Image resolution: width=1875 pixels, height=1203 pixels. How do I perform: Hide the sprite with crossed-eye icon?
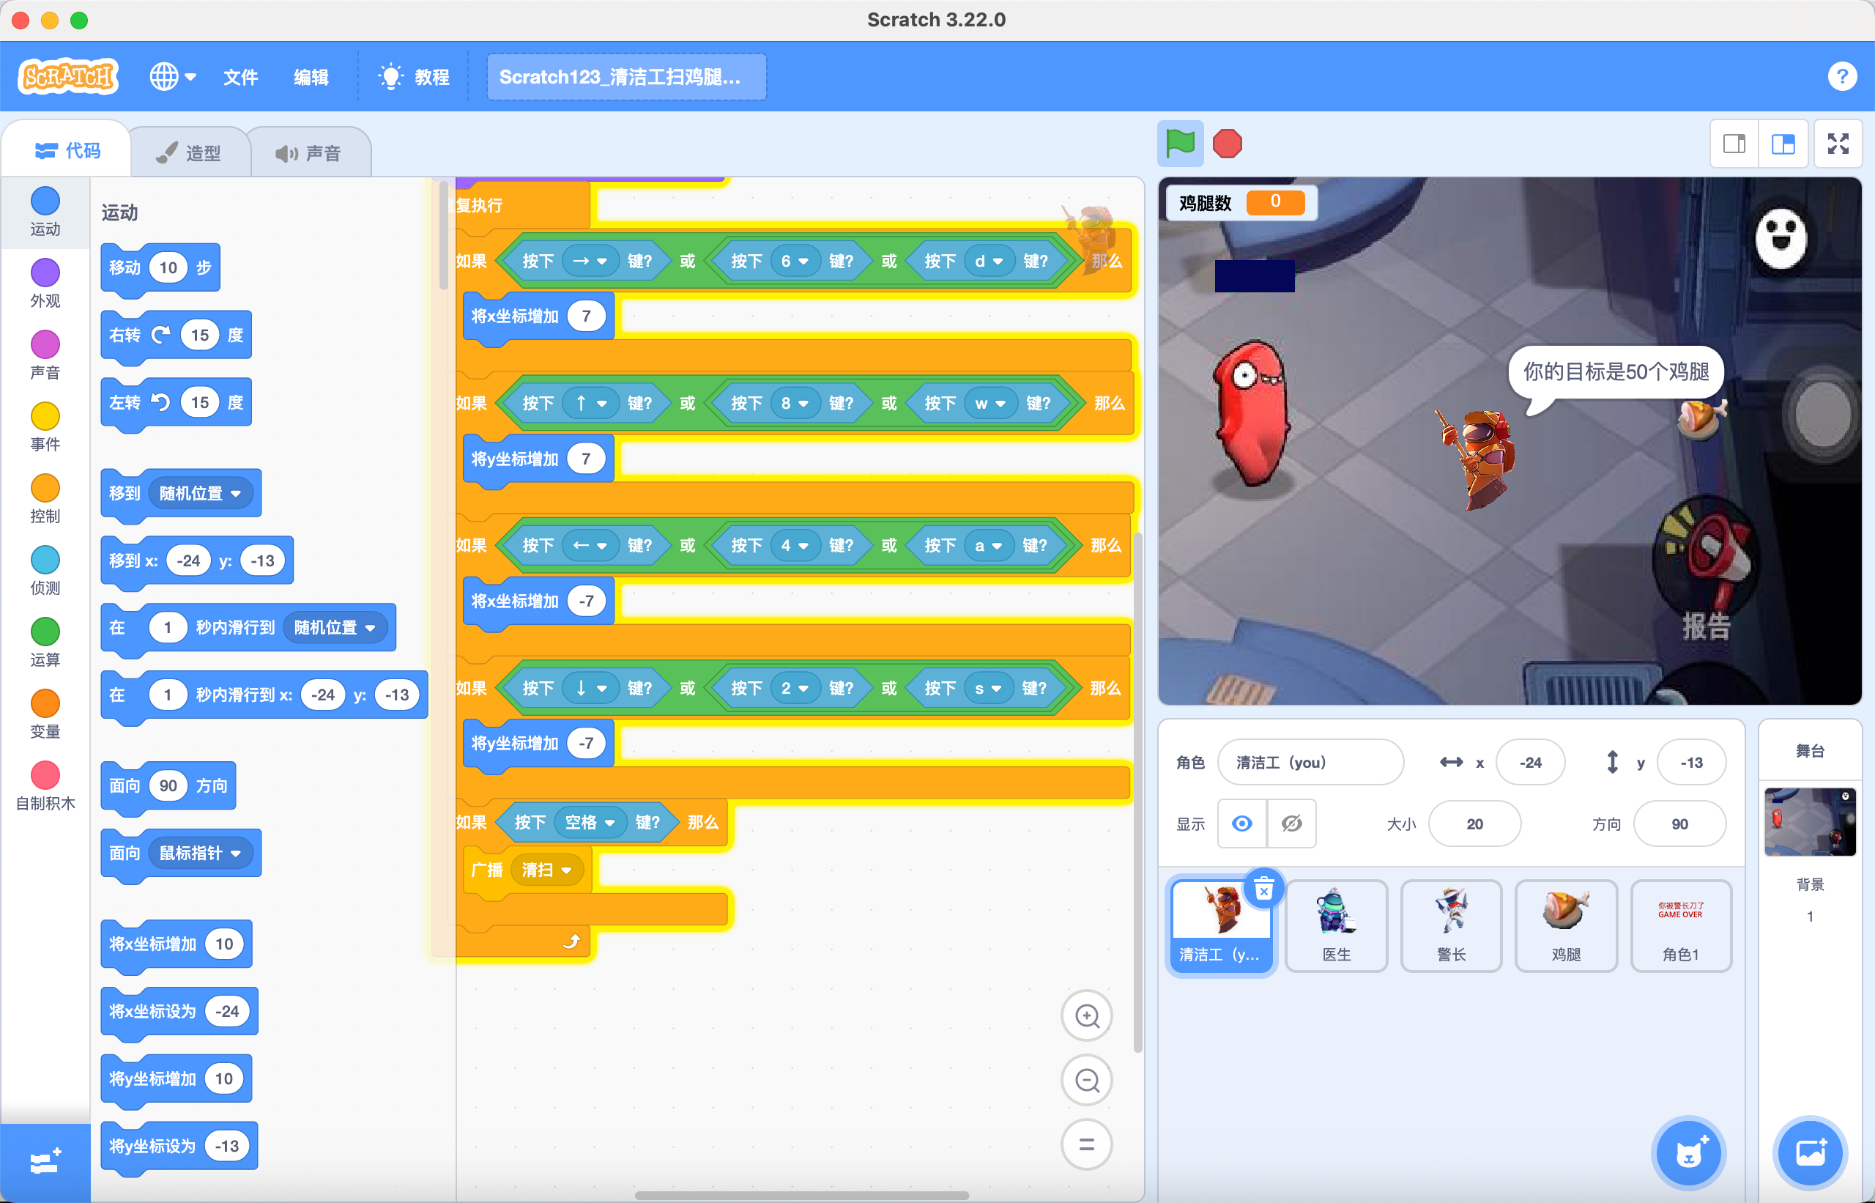[1292, 823]
